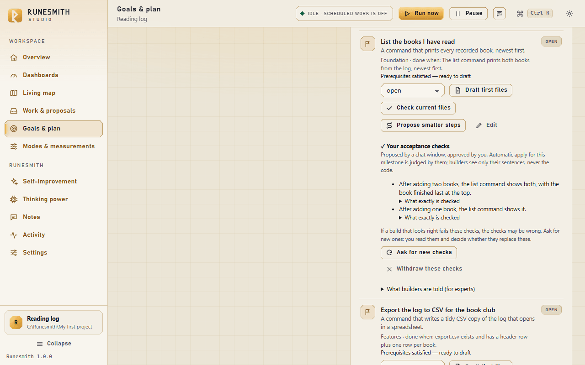Viewport: 585px width, 365px height.
Task: Expand What exactly is checked under two books
Action: (429, 201)
